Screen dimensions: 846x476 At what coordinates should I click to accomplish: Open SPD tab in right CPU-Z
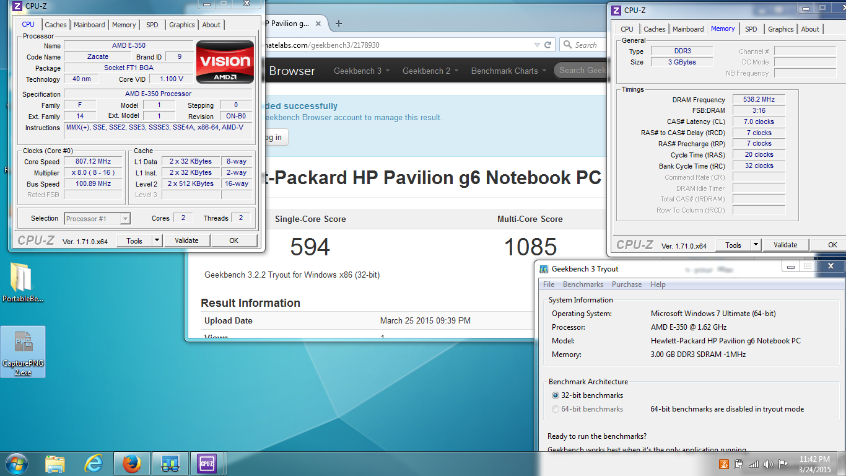coord(751,29)
